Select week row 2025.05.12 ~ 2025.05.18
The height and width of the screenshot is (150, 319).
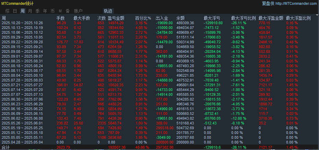160,133
